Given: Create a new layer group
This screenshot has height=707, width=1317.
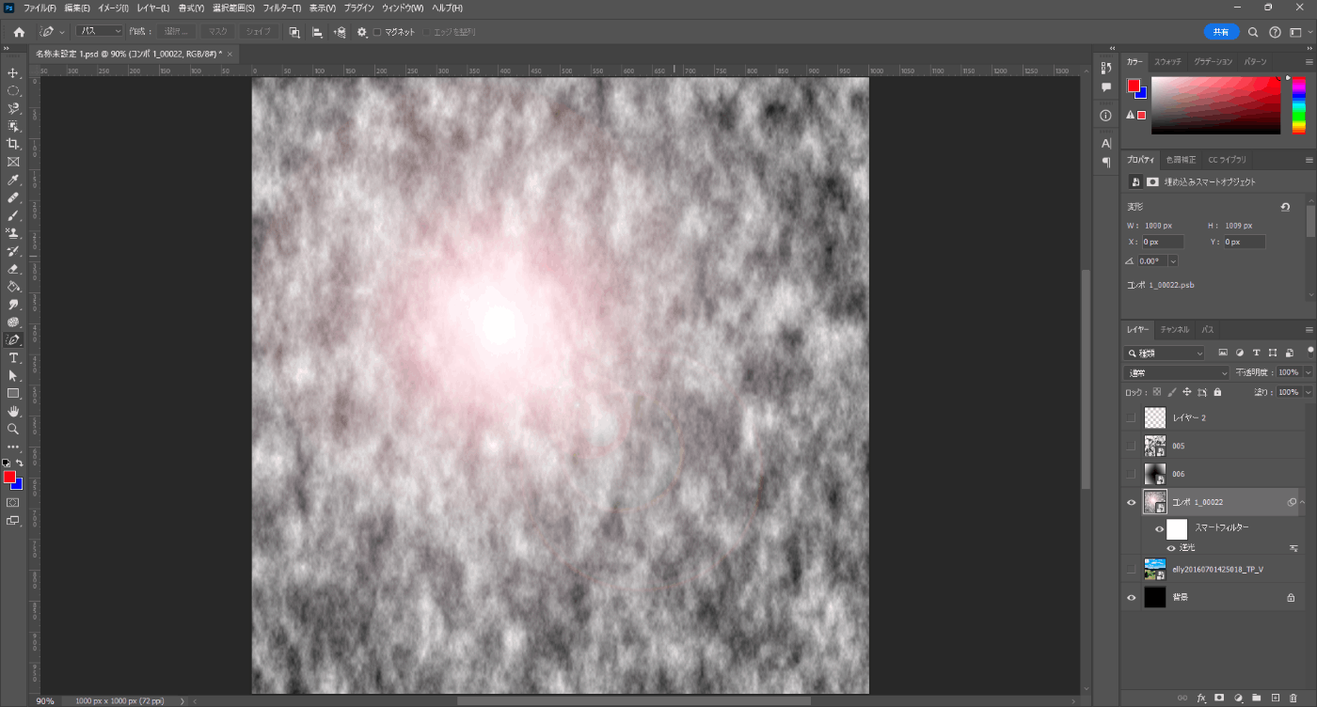Looking at the screenshot, I should 1256,698.
